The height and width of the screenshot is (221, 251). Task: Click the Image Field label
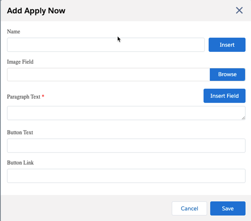20,62
